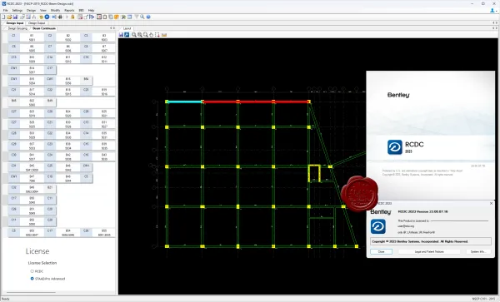Click Legal and Patent Notices button
This screenshot has width=500, height=302.
click(429, 251)
